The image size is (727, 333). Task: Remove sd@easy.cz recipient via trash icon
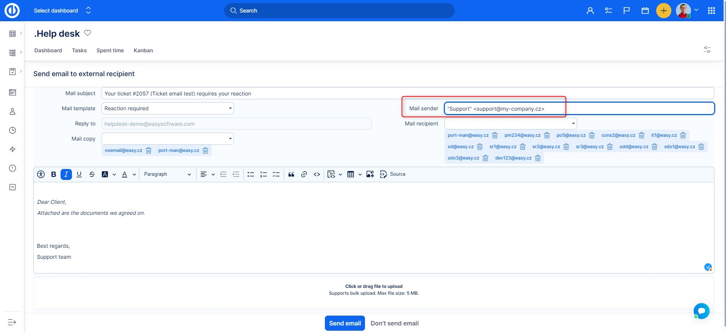point(480,147)
